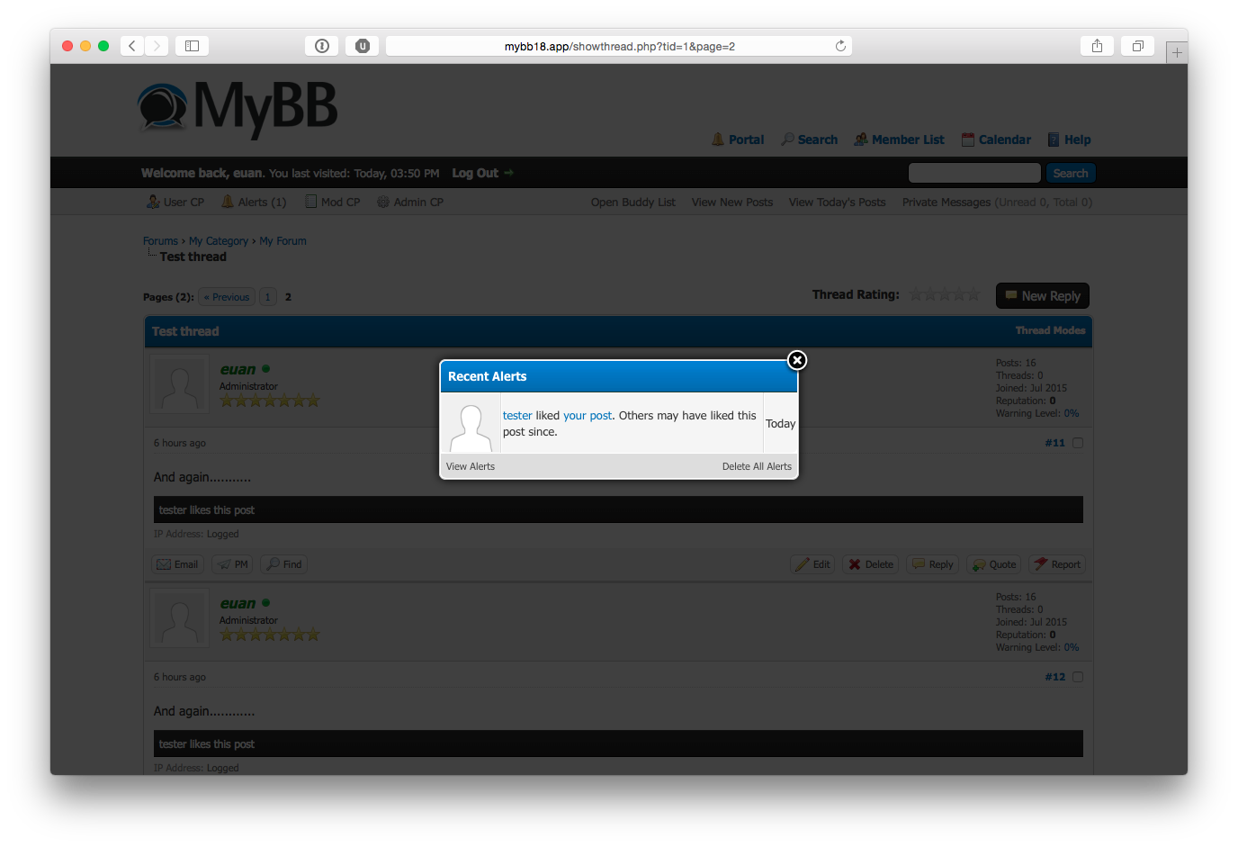Click the blue Search button
Viewport: 1238px width, 847px height.
click(x=1071, y=173)
